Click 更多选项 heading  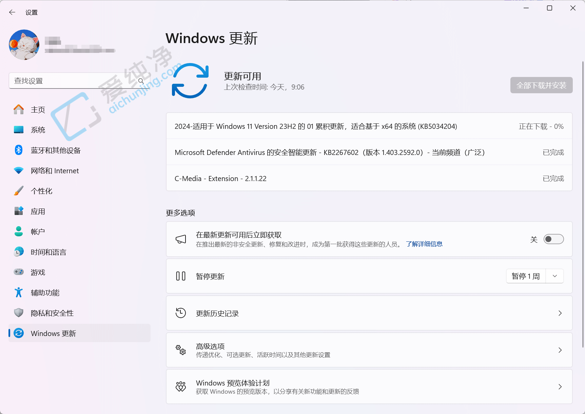(180, 213)
